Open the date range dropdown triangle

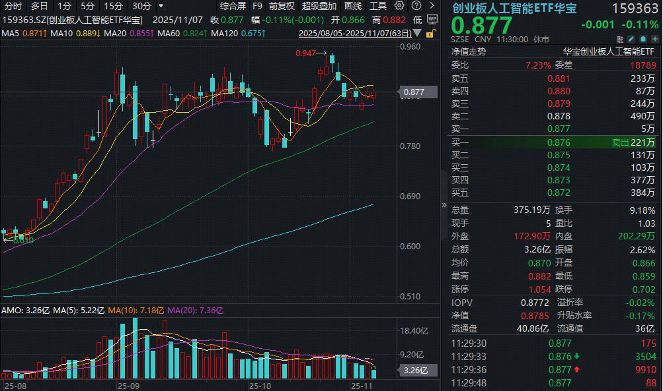coord(418,33)
